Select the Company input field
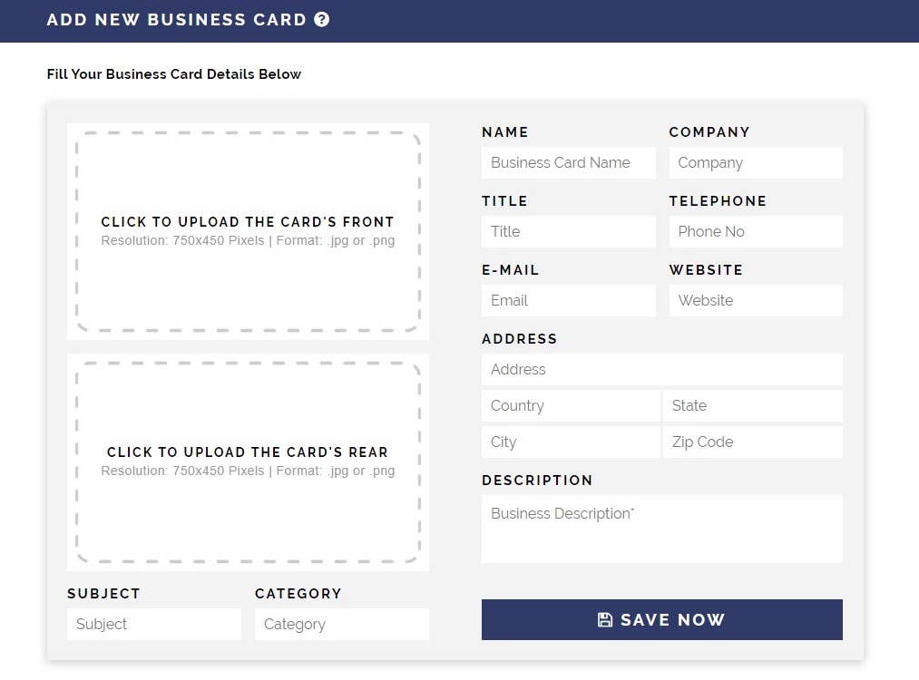 coord(756,163)
